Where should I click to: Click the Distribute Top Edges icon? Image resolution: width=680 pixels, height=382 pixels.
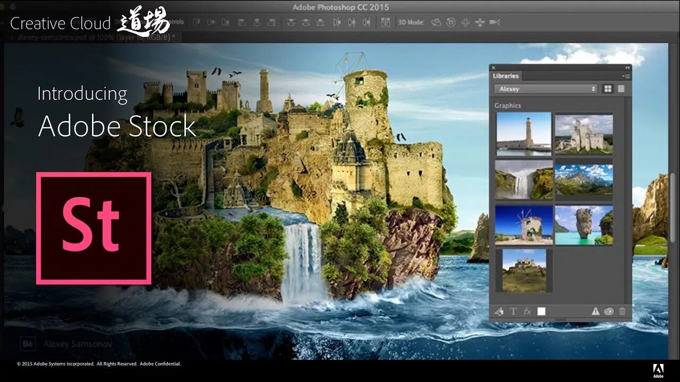pos(291,22)
